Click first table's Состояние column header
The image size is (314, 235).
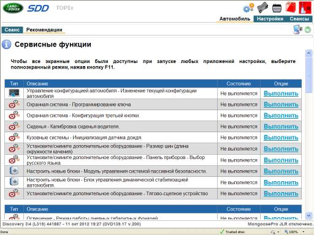point(239,83)
